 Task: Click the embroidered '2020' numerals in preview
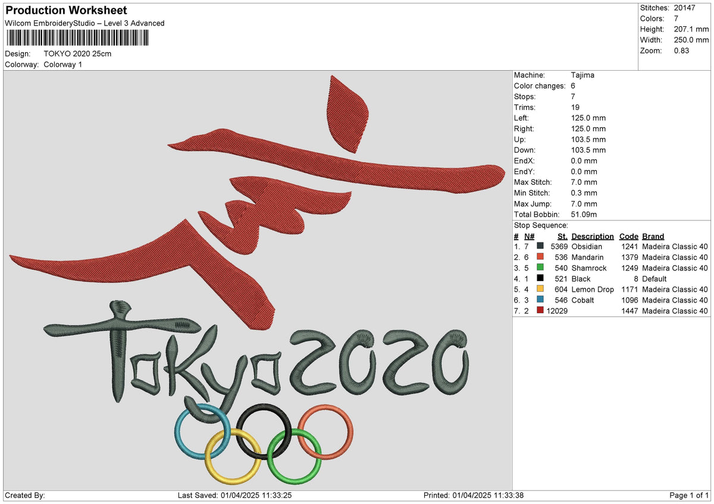[379, 361]
